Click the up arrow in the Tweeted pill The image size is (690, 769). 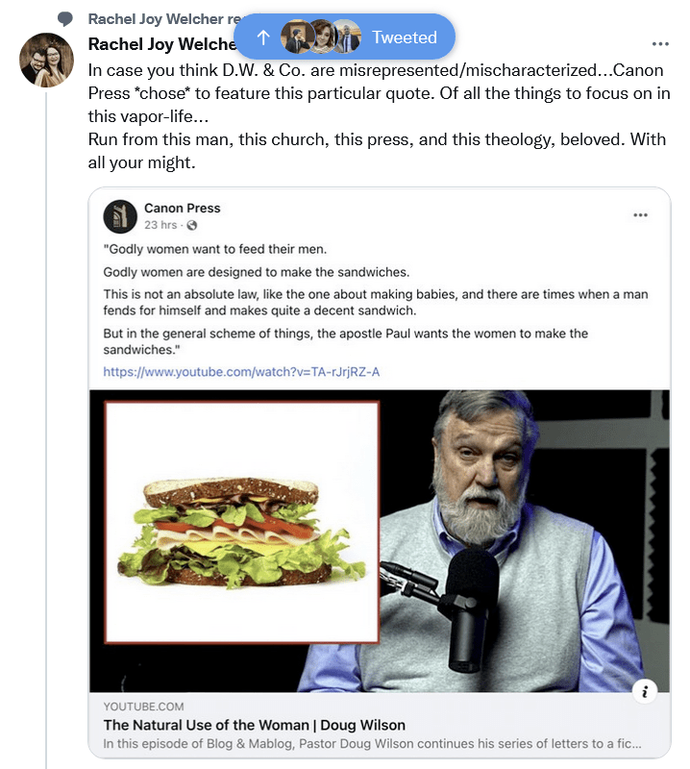click(x=263, y=37)
